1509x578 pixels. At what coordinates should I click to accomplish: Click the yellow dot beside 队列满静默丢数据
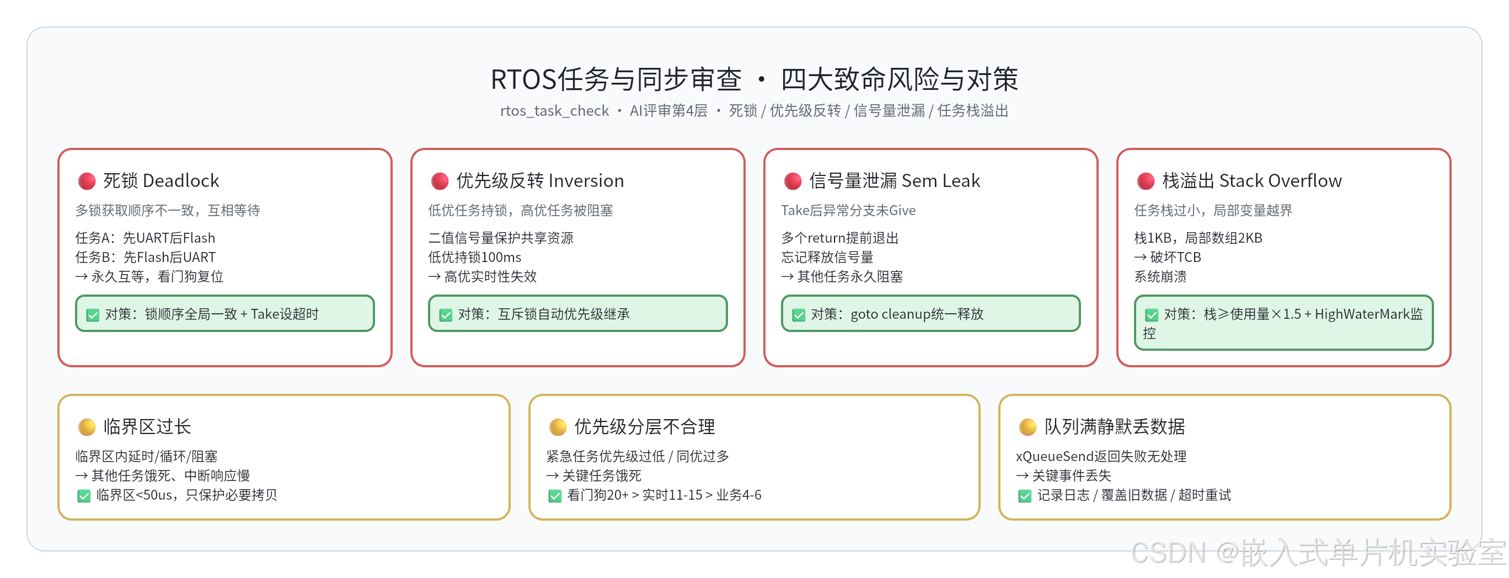point(1028,427)
